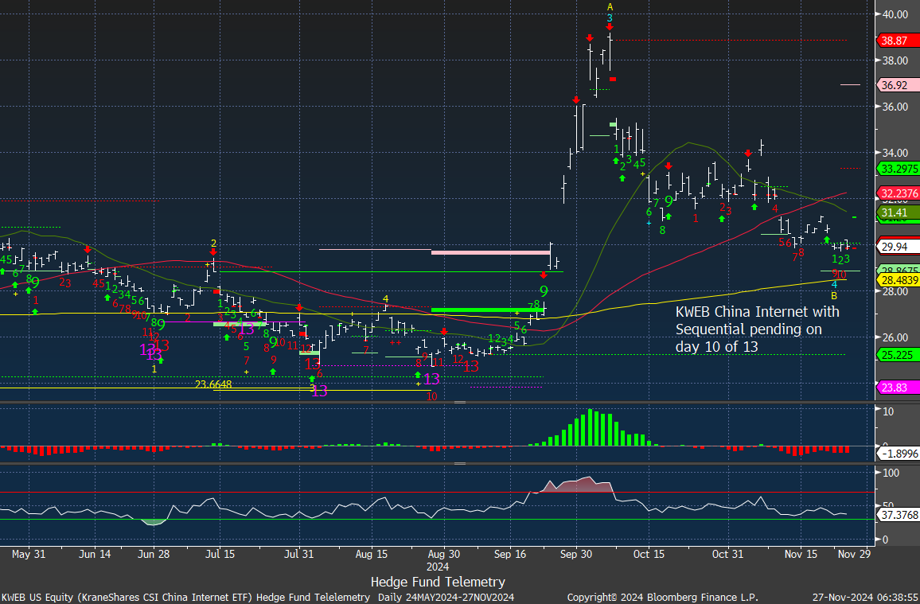Select the -1.8996 histogram value label
This screenshot has width=920, height=604.
899,453
